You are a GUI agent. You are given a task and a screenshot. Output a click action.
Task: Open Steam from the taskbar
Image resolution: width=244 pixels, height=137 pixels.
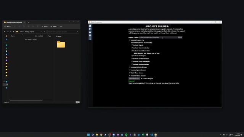tap(105, 135)
